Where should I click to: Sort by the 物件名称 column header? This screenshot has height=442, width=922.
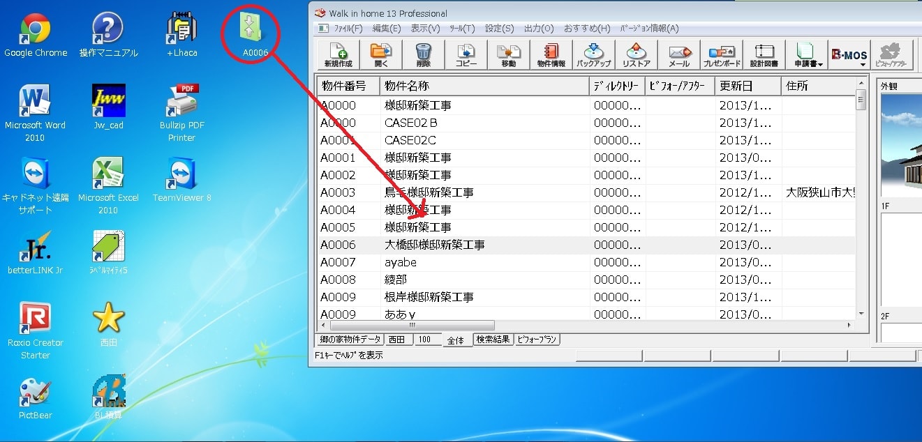485,86
